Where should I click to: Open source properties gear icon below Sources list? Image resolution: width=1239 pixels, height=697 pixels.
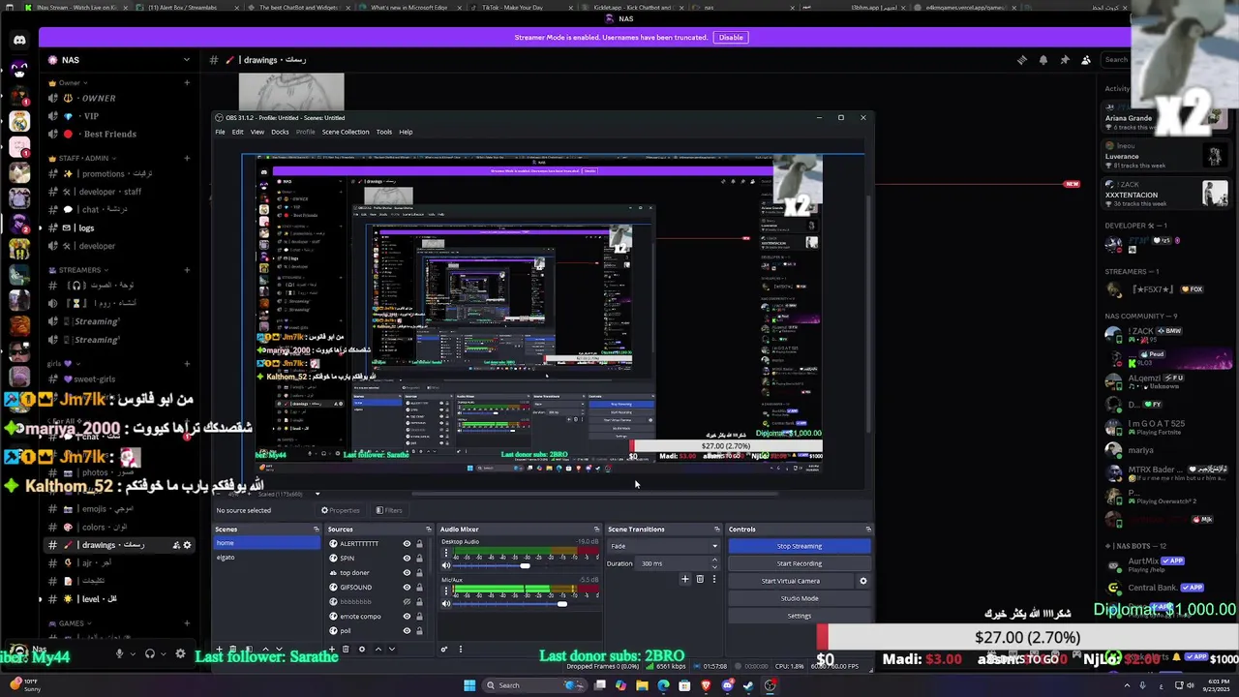click(x=362, y=649)
